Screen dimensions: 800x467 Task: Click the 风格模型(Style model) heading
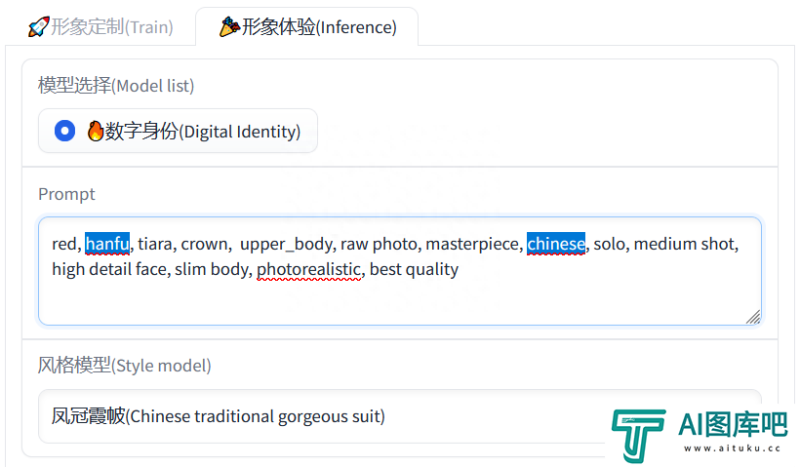(x=125, y=365)
